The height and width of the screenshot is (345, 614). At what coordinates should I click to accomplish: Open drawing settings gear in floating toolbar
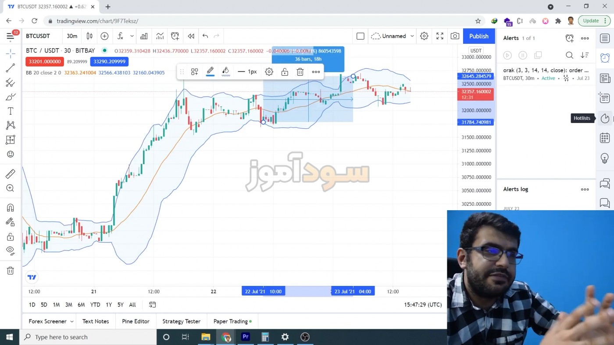pyautogui.click(x=269, y=72)
